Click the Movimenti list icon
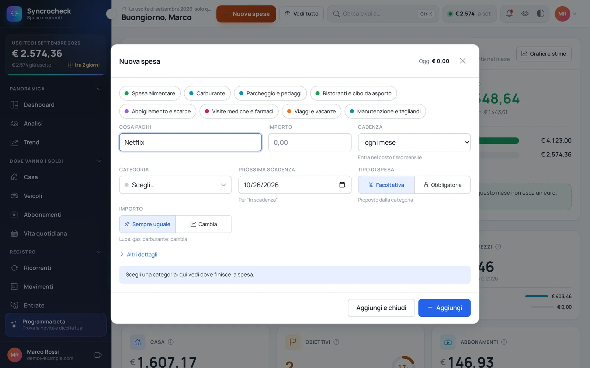Screen dimensions: 590x368 pyautogui.click(x=14, y=287)
